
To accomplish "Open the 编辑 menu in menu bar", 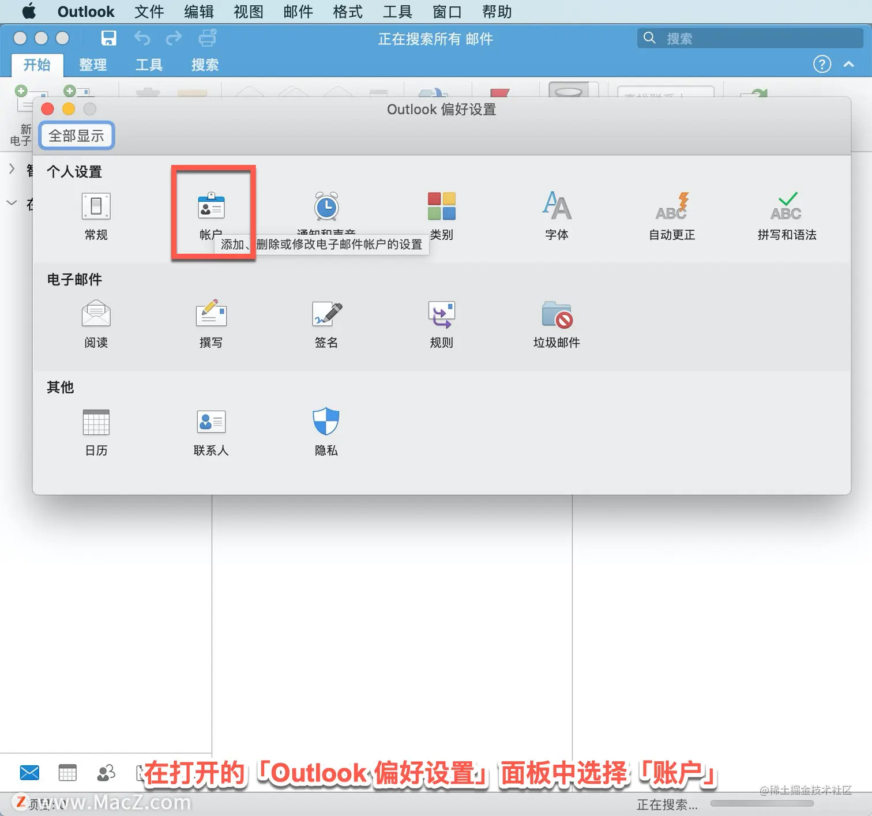I will [x=199, y=12].
